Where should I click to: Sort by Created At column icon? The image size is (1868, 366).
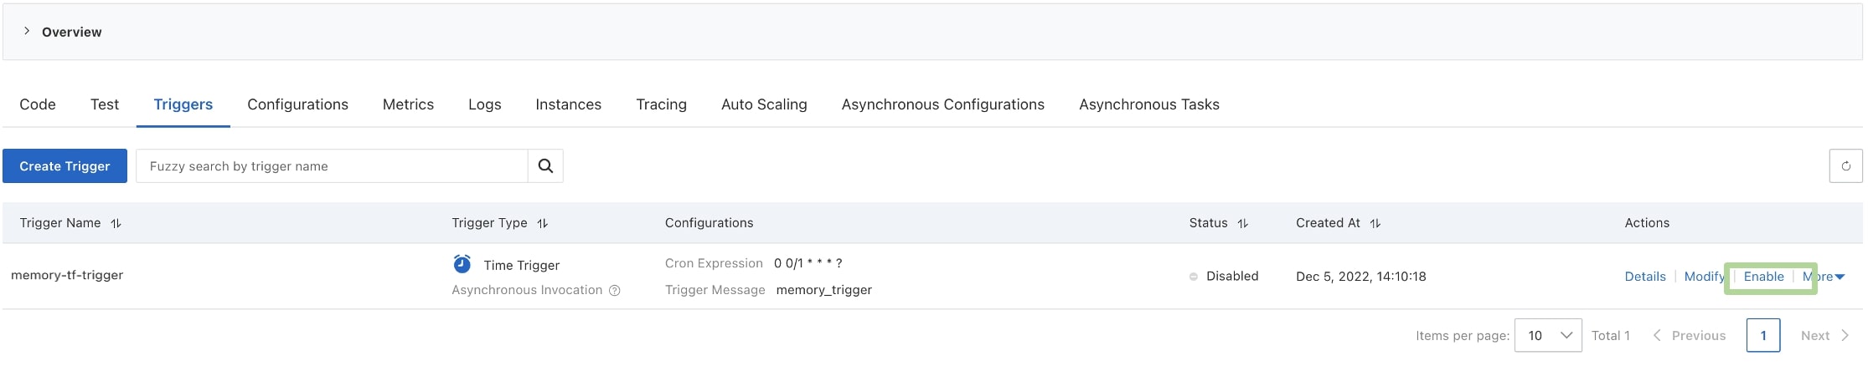(1375, 223)
